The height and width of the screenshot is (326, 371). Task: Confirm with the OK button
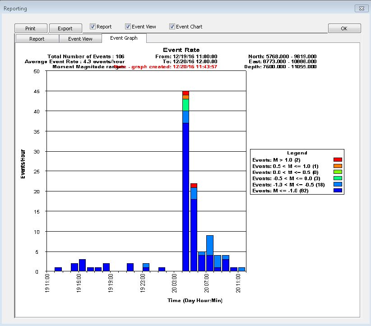pyautogui.click(x=344, y=28)
